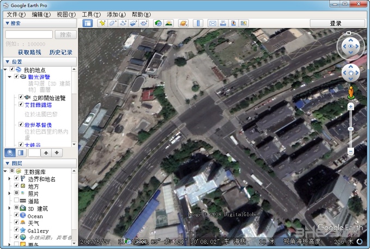The width and height of the screenshot is (370, 249).
Task: Add a path using the toolbar
Action: click(123, 23)
